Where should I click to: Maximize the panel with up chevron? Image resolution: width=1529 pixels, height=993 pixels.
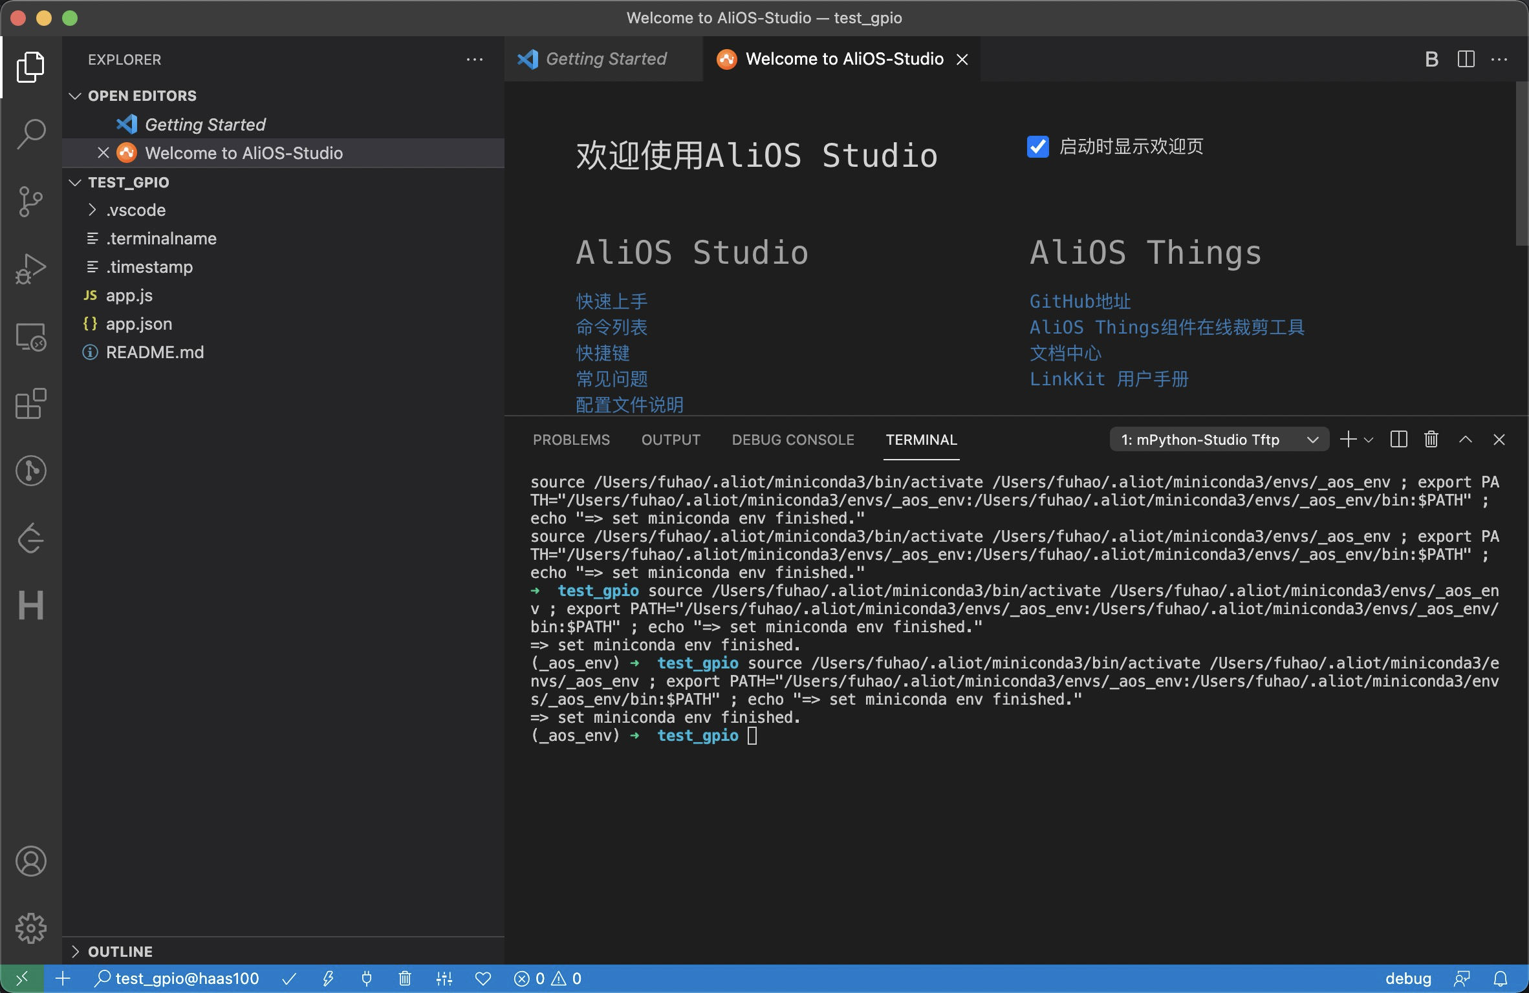click(1466, 440)
